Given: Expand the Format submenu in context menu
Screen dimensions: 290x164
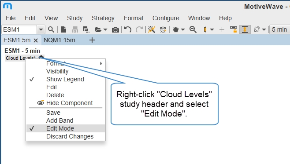Looking at the screenshot, I should [66, 63].
